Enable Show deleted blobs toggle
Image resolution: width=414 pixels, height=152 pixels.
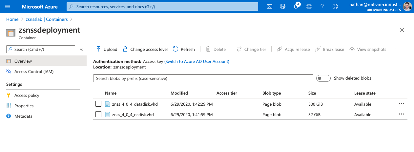pos(323,78)
